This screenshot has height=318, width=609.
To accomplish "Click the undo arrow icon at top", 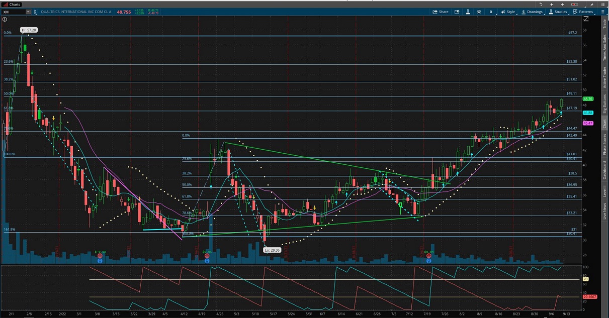I will tap(541, 5).
